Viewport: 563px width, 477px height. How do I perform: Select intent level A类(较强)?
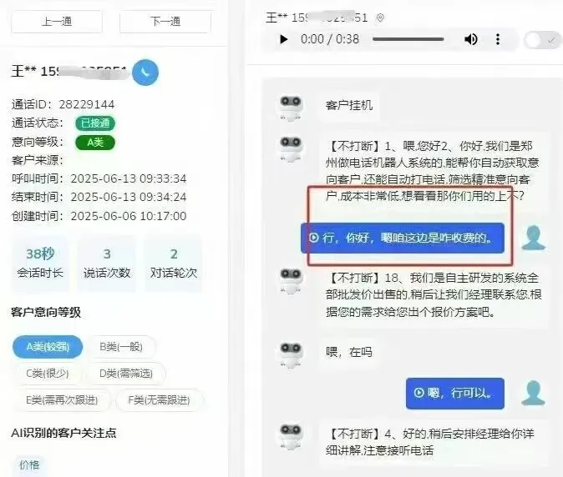click(48, 347)
